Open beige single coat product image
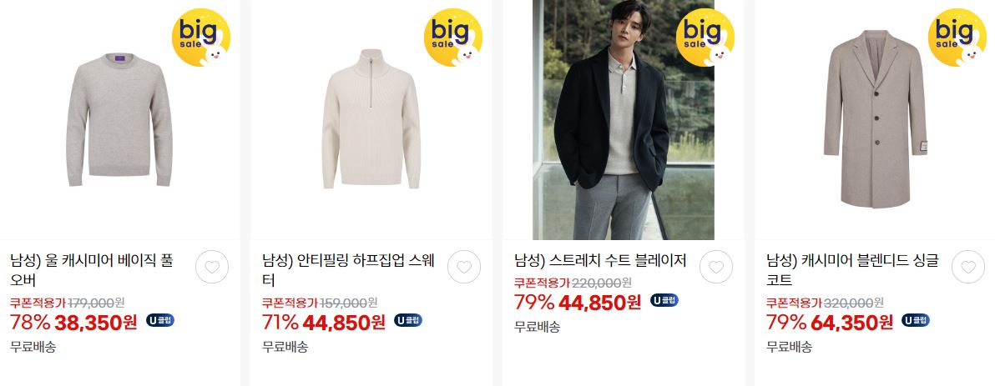Image resolution: width=995 pixels, height=386 pixels. pos(875,119)
